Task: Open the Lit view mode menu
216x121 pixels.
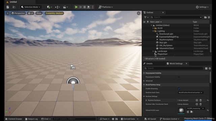Action: click(x=30, y=13)
